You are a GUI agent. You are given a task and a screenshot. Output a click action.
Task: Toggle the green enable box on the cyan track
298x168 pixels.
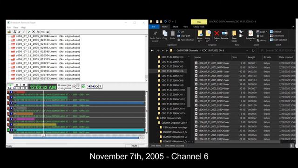pos(8,130)
